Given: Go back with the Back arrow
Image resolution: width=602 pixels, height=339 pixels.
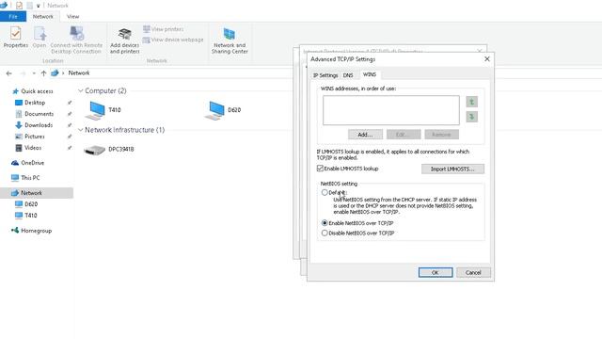Looking at the screenshot, I should tap(9, 73).
